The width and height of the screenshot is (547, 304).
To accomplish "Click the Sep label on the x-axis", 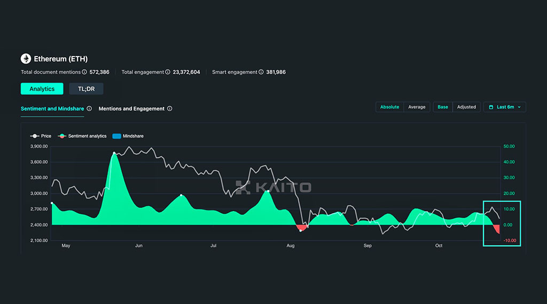I will point(368,245).
